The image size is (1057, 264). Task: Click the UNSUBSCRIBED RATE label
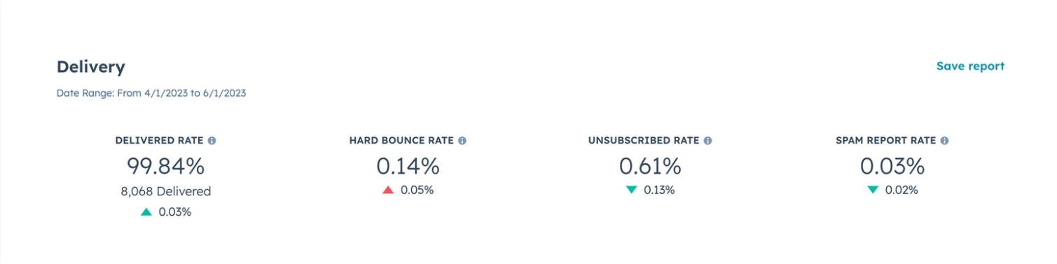pyautogui.click(x=644, y=141)
